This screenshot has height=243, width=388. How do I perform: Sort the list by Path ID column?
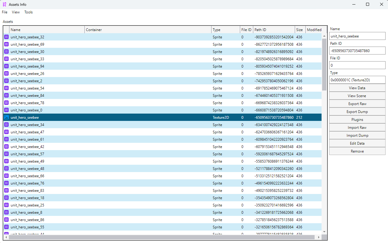pyautogui.click(x=274, y=30)
